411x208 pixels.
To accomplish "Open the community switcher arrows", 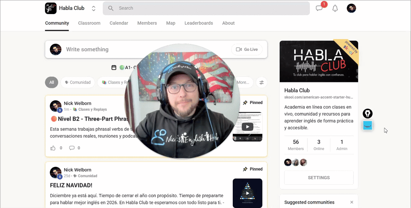I will click(x=94, y=8).
